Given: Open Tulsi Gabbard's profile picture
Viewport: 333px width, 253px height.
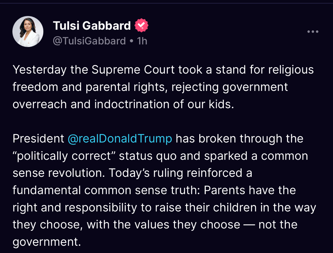Looking at the screenshot, I should tap(28, 31).
